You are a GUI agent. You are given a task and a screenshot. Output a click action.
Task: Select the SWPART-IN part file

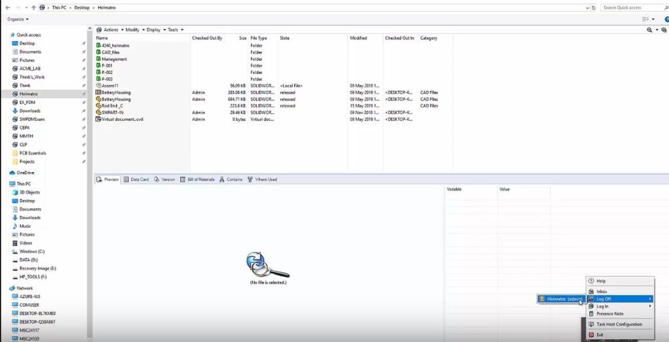click(x=110, y=112)
